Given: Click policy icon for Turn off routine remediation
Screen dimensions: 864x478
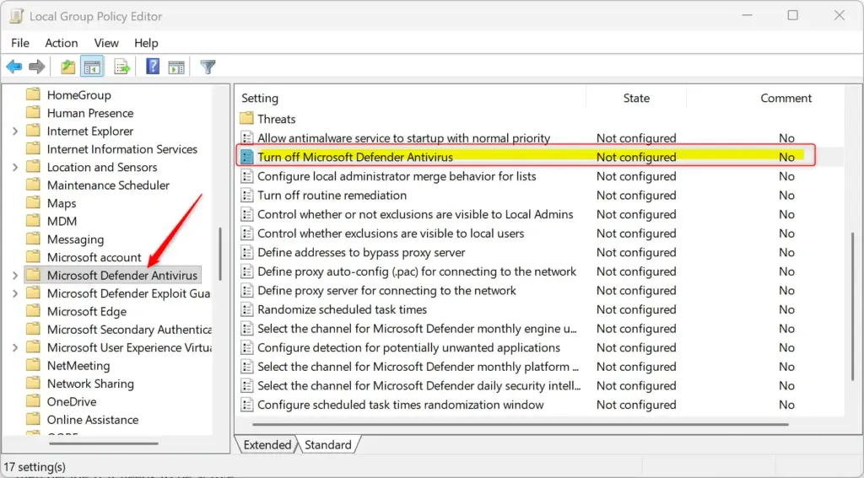Looking at the screenshot, I should click(247, 195).
